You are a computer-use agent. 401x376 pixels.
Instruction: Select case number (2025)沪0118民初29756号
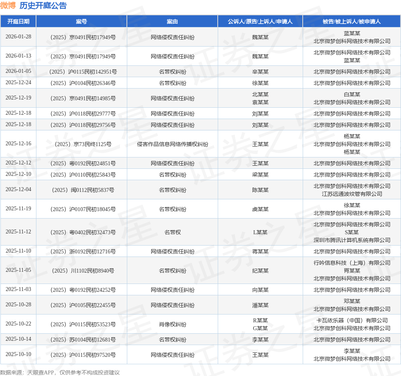(x=83, y=125)
